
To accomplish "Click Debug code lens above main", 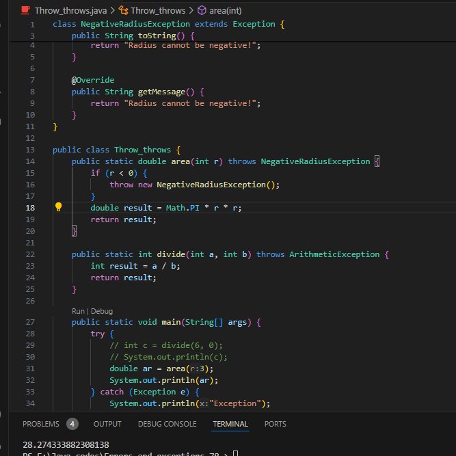I will 102,311.
